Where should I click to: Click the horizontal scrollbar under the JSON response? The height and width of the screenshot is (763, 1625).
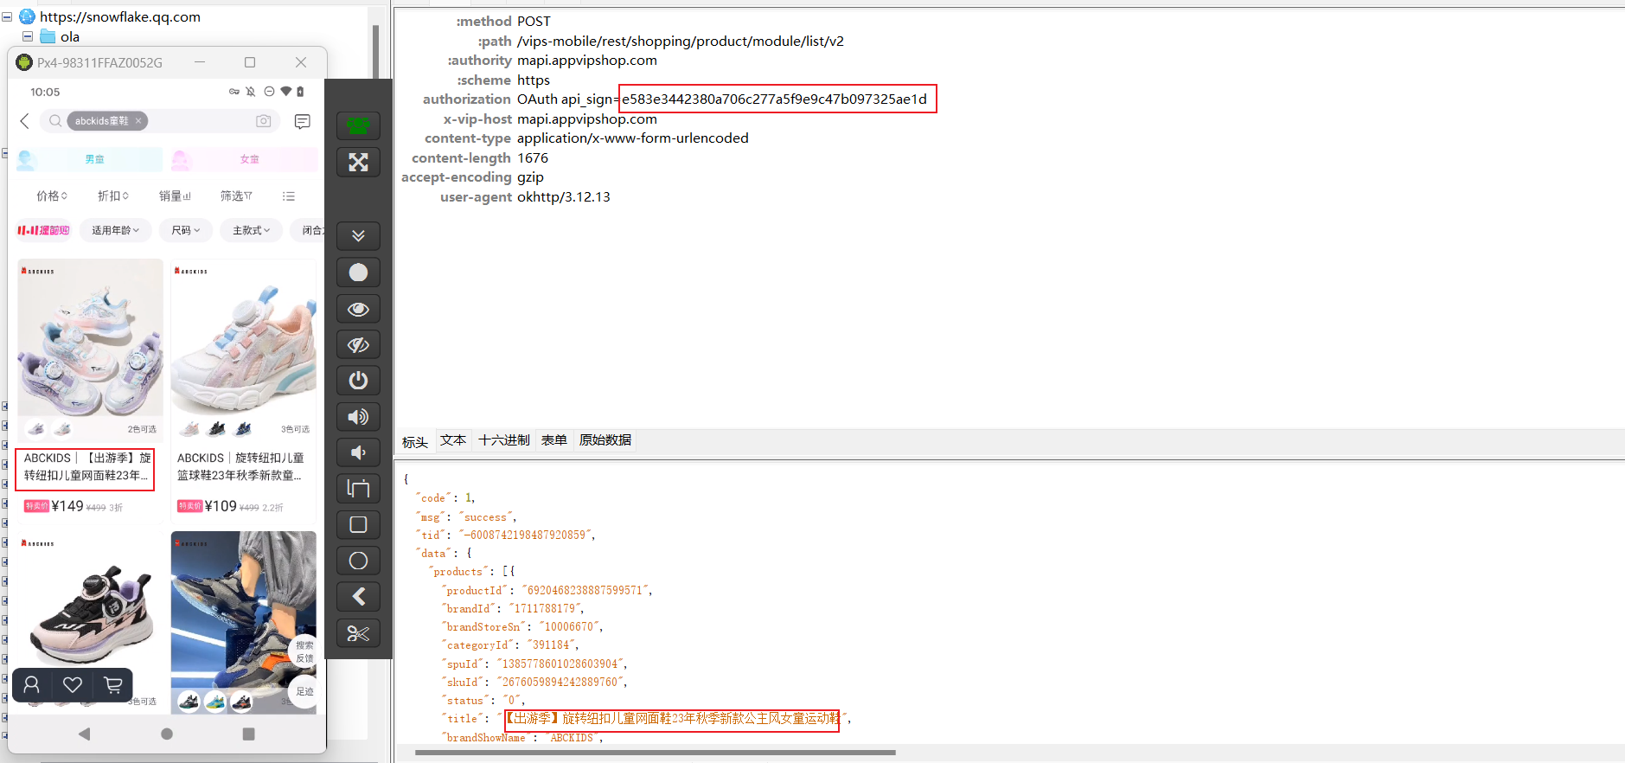click(655, 753)
